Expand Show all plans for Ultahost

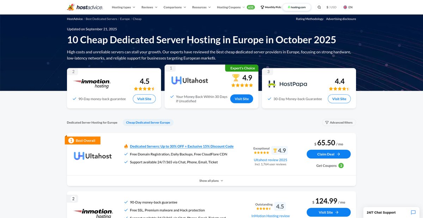211,181
